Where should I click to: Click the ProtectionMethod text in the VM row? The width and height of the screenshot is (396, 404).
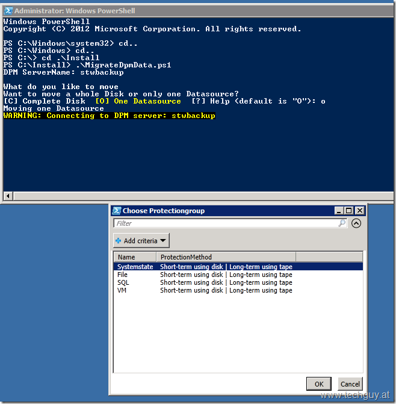pyautogui.click(x=226, y=290)
